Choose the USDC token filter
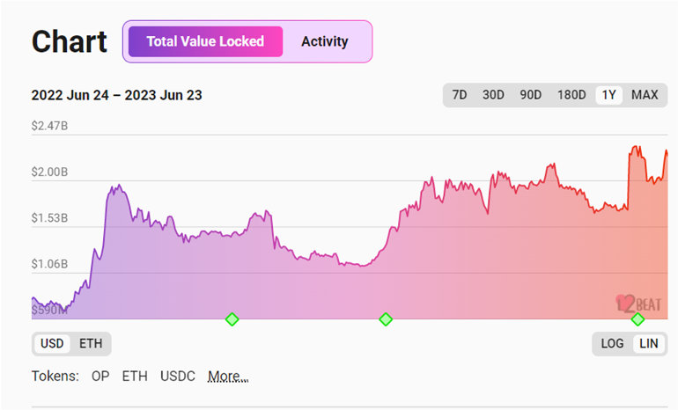 pos(177,376)
